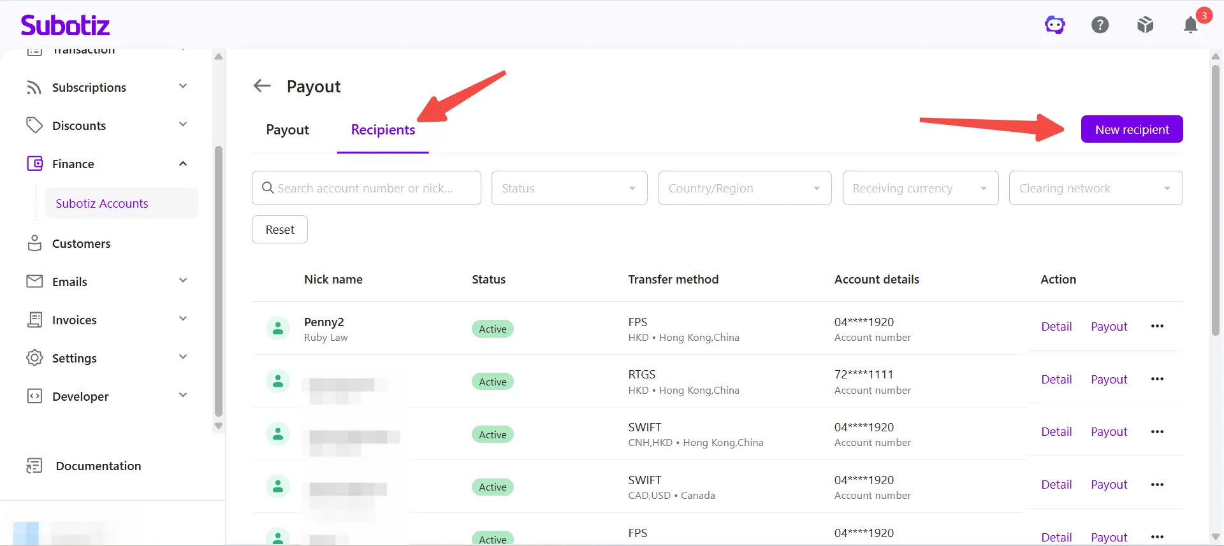Open Subotiz Accounts in sidebar
The height and width of the screenshot is (546, 1224).
coord(121,203)
